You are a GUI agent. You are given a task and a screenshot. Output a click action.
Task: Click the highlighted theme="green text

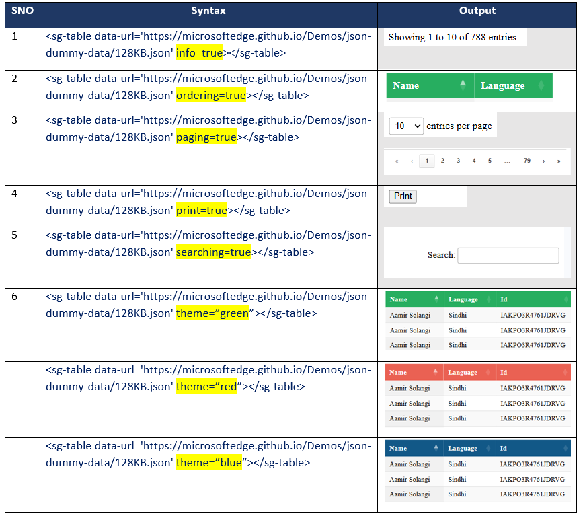click(212, 313)
